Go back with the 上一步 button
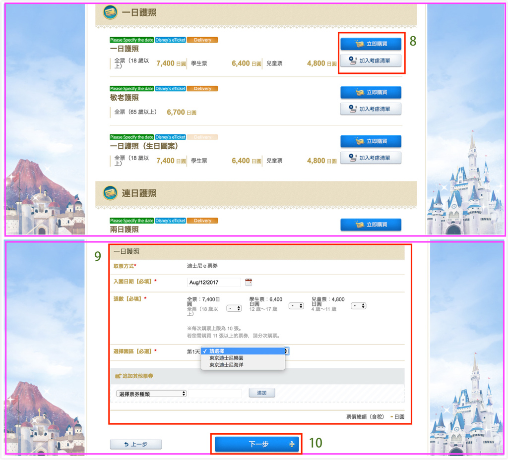Viewport: 508px width, 460px height. coord(136,444)
